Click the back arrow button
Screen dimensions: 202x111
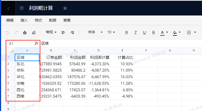tap(8, 8)
